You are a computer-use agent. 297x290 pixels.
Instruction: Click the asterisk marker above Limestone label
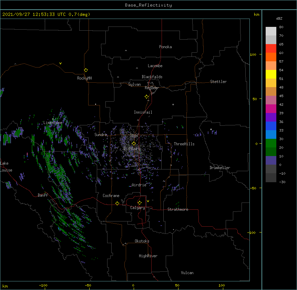point(53,119)
